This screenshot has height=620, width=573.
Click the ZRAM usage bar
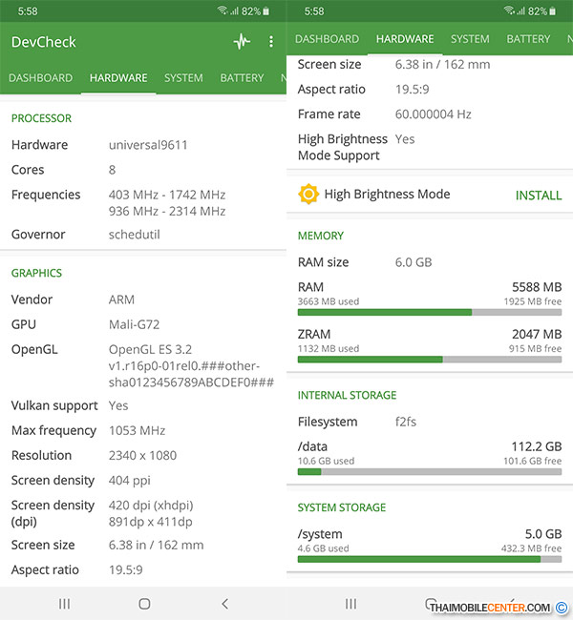[x=430, y=360]
